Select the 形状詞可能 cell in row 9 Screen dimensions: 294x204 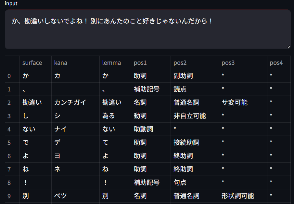click(243, 196)
